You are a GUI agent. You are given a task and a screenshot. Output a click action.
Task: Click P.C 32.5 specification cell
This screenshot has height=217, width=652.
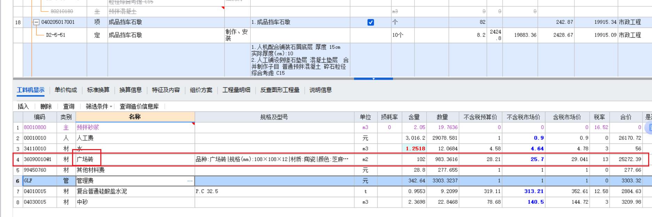[x=274, y=191]
